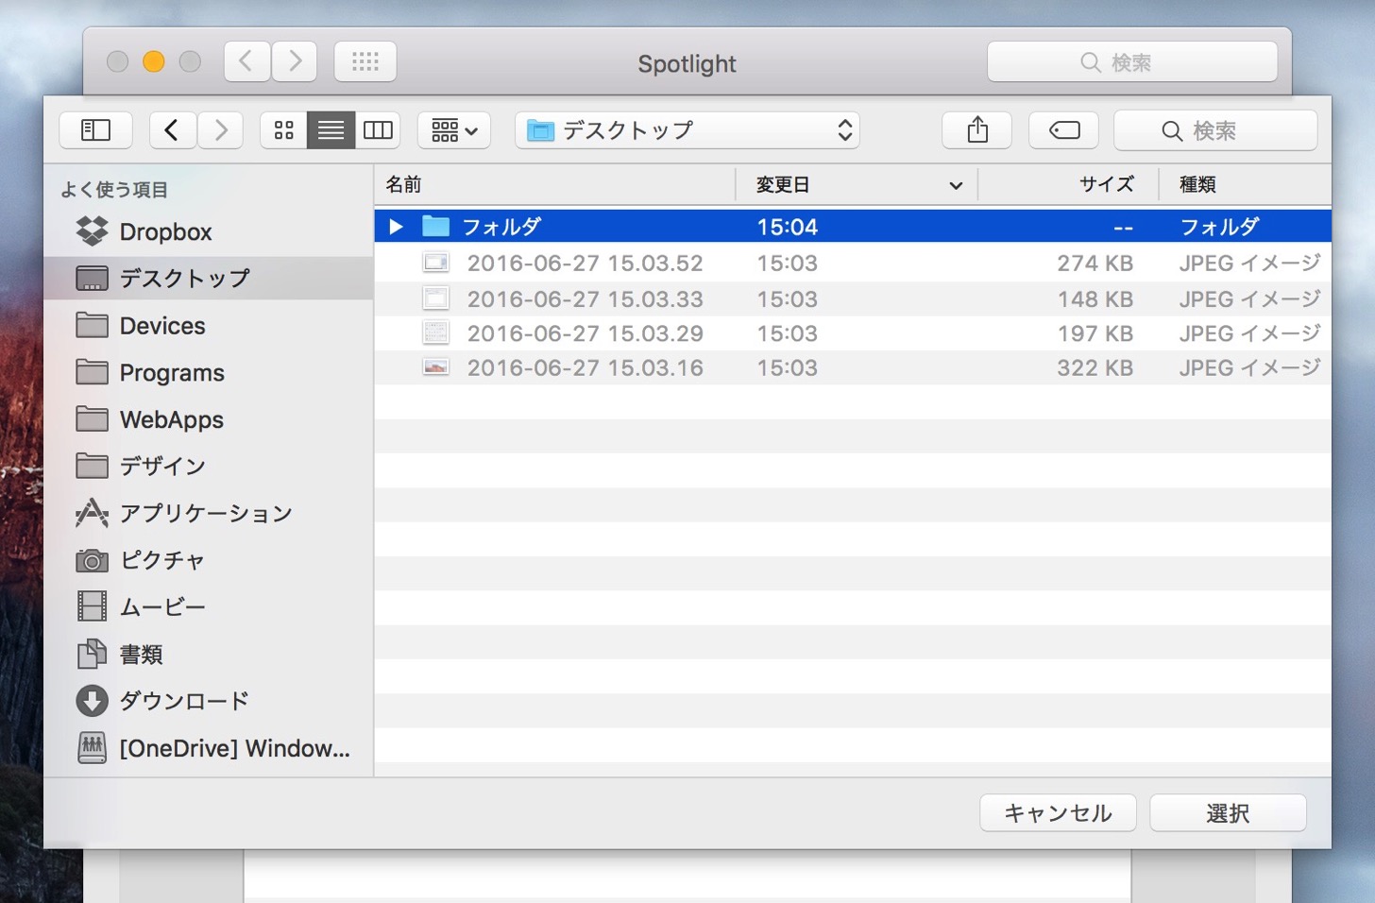Click the 274 KB size cell
The height and width of the screenshot is (903, 1375).
tap(1095, 263)
